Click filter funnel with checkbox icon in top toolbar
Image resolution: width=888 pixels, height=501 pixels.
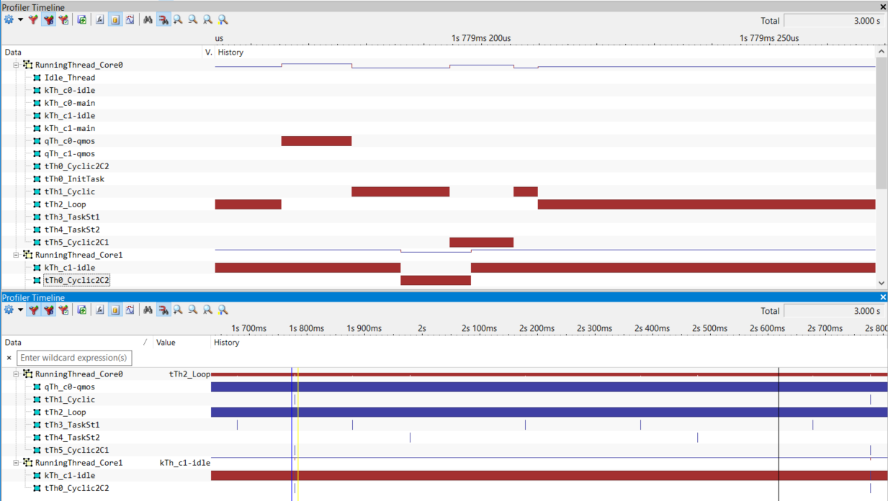(x=63, y=20)
